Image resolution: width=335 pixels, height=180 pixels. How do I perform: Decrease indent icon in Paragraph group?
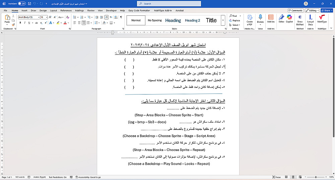(x=97, y=17)
